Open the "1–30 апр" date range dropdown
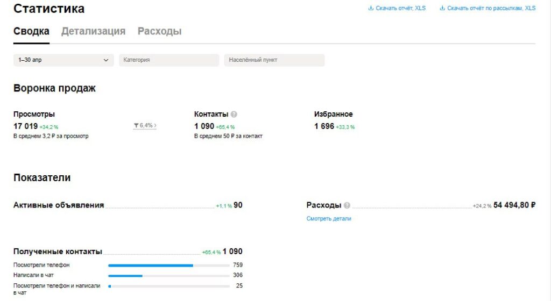 63,60
